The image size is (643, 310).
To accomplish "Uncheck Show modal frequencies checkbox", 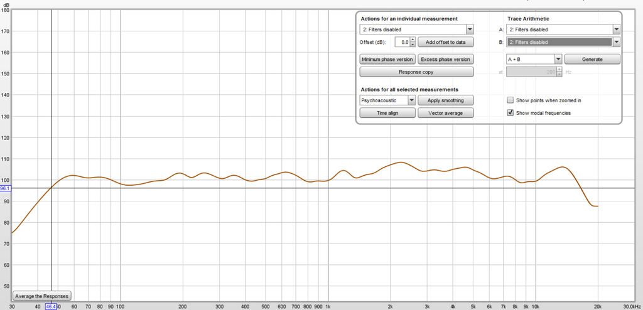I will tap(511, 113).
